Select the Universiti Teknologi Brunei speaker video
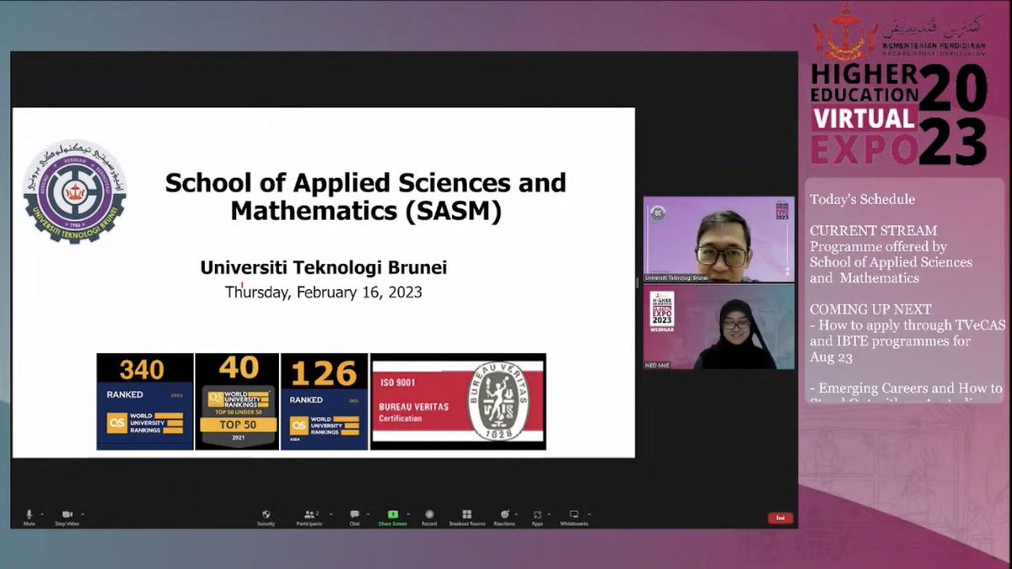 tap(719, 239)
